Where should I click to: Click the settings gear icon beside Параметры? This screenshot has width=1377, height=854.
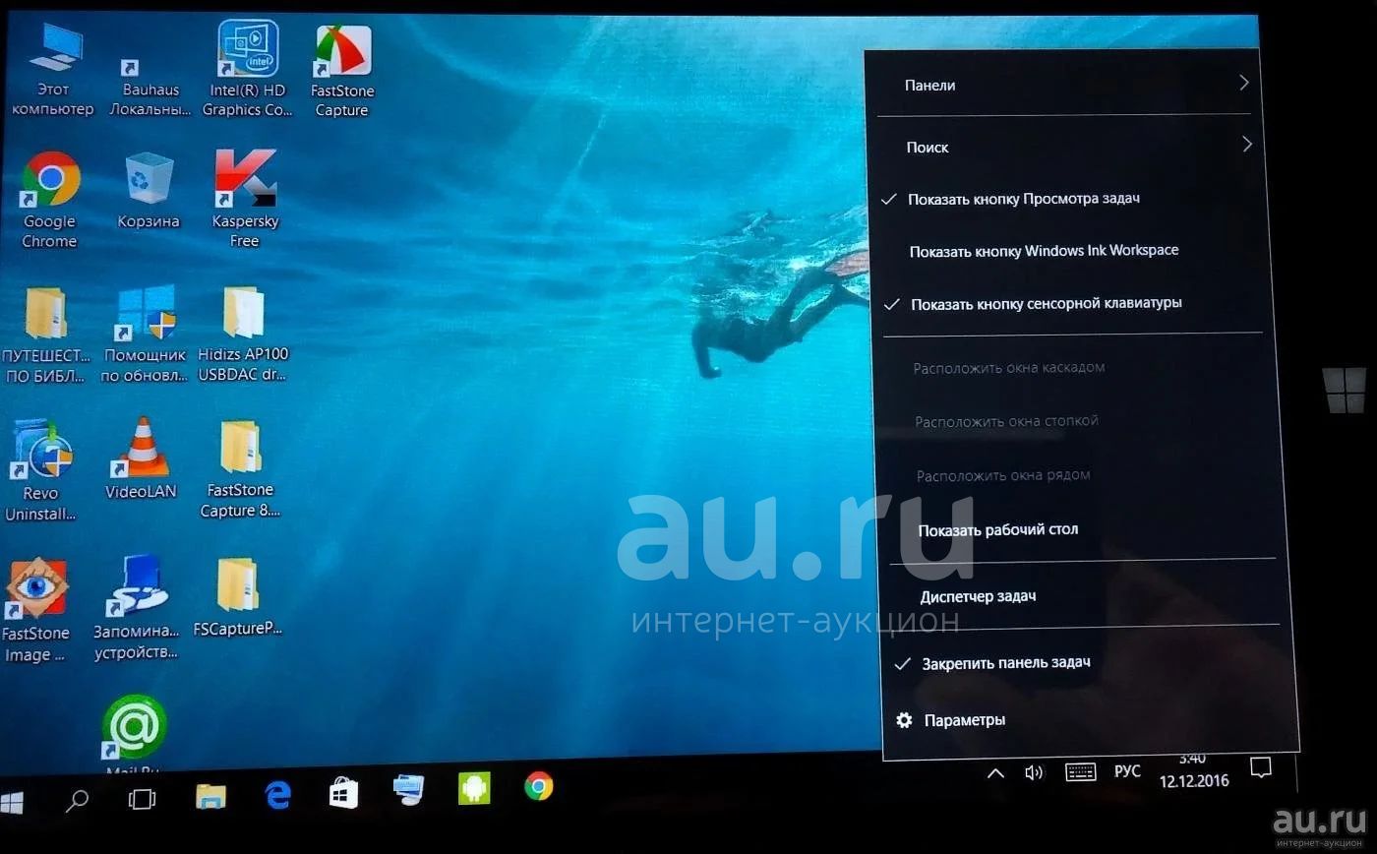click(904, 720)
